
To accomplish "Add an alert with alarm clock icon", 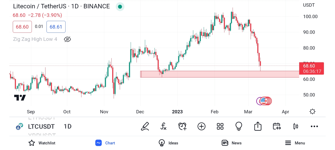I will [182, 126].
